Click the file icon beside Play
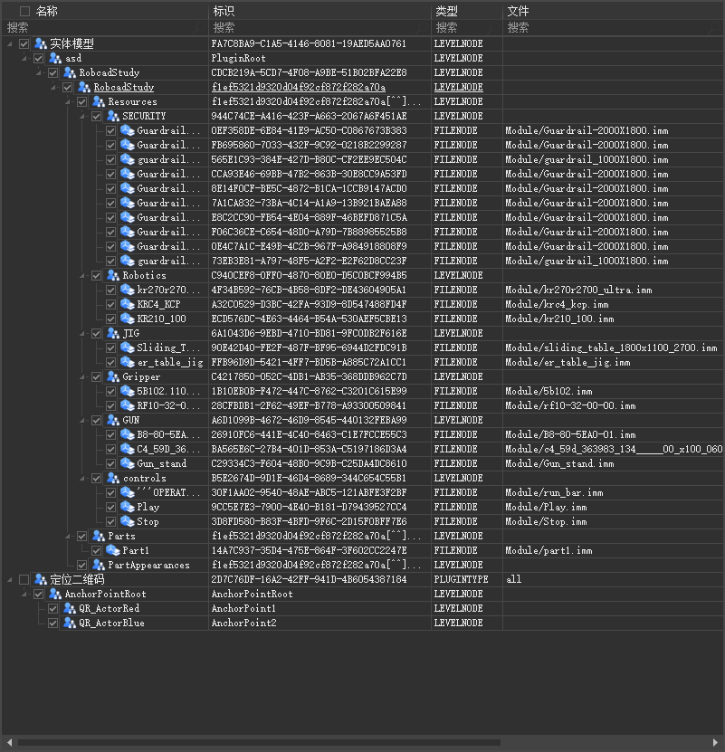Screen dimensions: 725x752 coord(128,507)
